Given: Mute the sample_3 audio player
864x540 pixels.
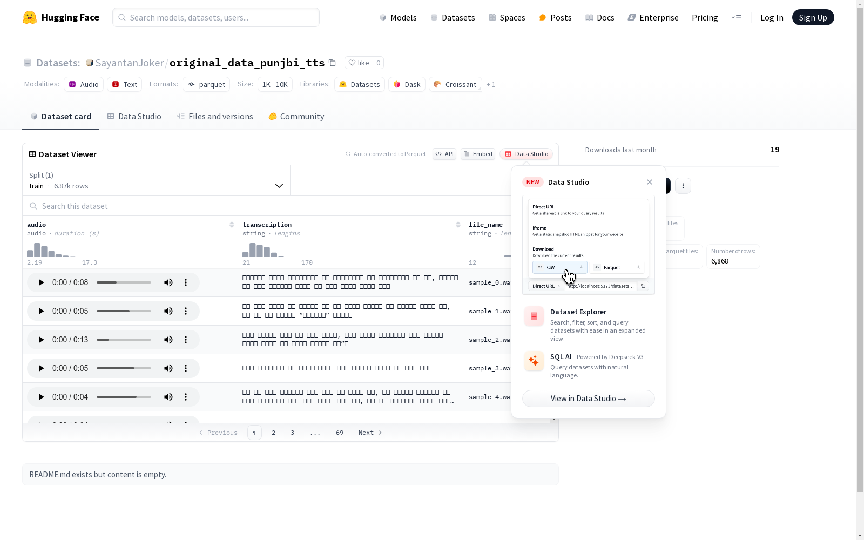Looking at the screenshot, I should 168,368.
